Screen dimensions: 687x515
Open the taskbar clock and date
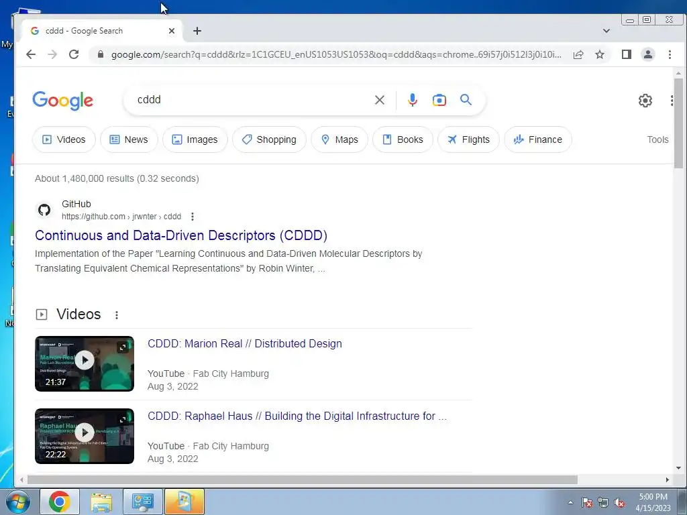(653, 502)
